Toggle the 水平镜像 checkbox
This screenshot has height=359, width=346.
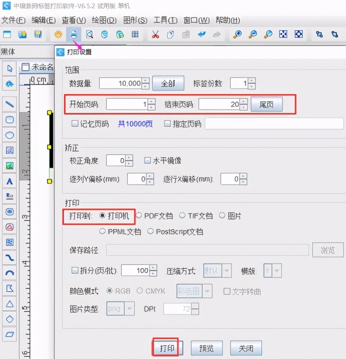(147, 160)
